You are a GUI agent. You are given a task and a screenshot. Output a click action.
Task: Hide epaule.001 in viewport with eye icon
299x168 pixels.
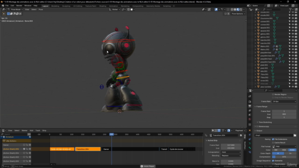(x=293, y=28)
